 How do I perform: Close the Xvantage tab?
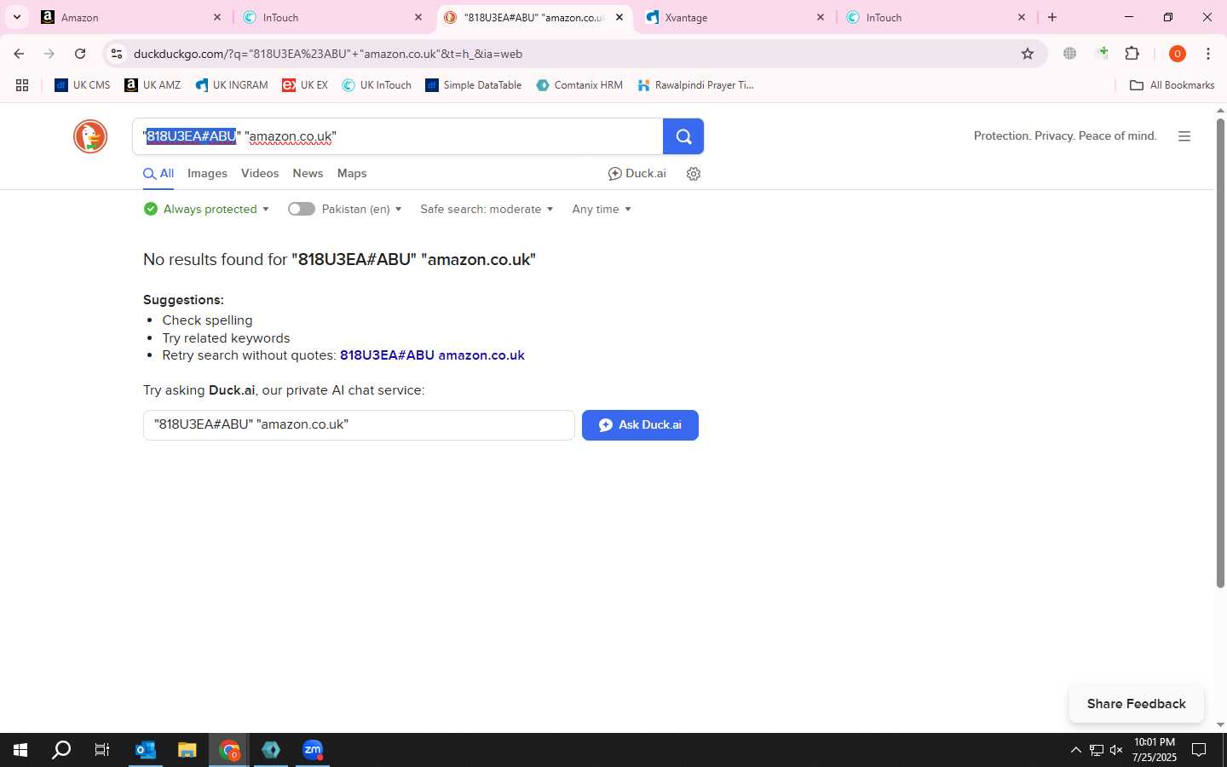(x=821, y=17)
